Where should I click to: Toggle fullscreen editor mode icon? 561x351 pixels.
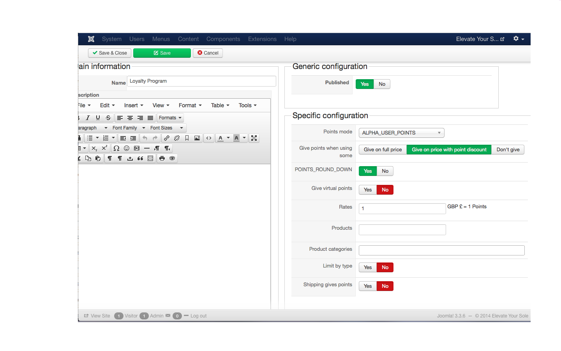pyautogui.click(x=254, y=138)
